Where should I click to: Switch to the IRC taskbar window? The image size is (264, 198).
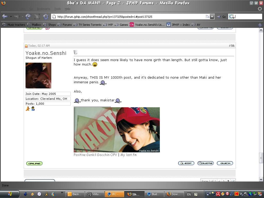pos(114,194)
